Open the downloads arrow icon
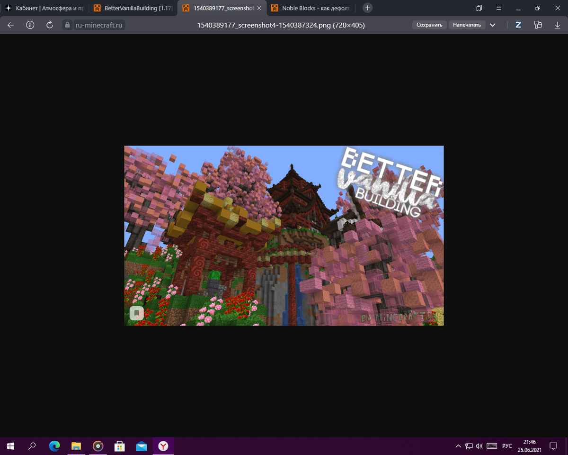 pyautogui.click(x=557, y=25)
